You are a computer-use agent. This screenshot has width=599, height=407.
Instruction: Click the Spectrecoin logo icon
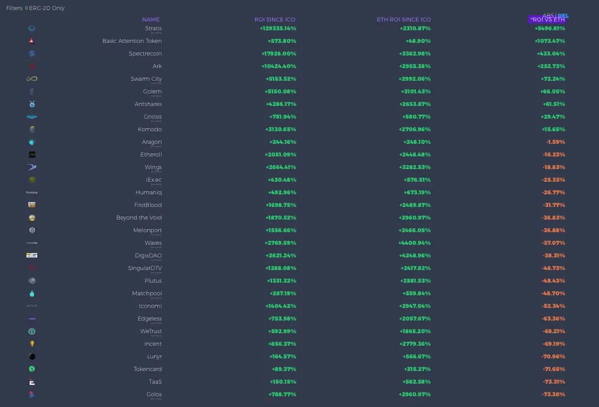click(x=32, y=54)
